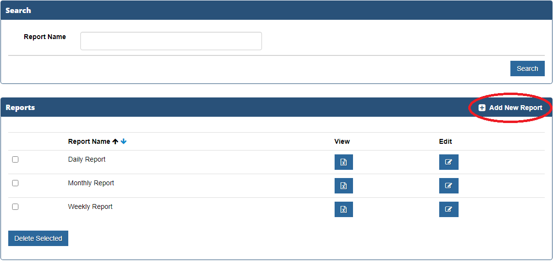Click the Add New Report text link
Viewport: 553px width, 261px height.
pyautogui.click(x=515, y=108)
